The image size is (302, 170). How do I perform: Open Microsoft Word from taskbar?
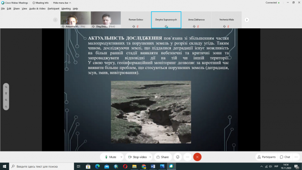(x=153, y=166)
